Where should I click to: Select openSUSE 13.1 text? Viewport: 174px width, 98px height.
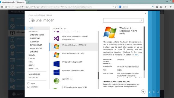[x=67, y=79]
